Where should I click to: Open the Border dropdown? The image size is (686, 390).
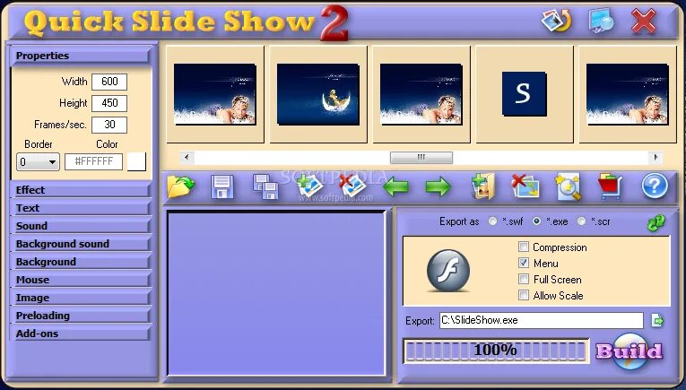[x=38, y=161]
